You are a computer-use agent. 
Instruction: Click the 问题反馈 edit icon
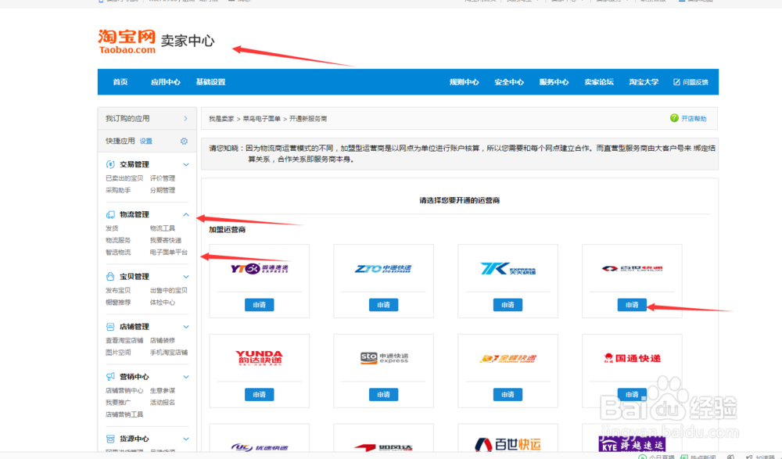[x=676, y=82]
